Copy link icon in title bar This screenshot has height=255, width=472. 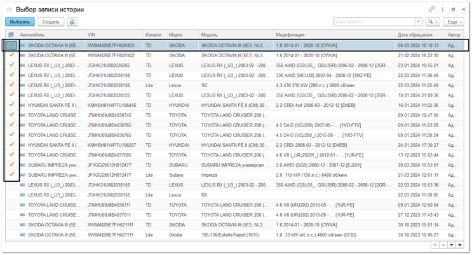coord(431,10)
